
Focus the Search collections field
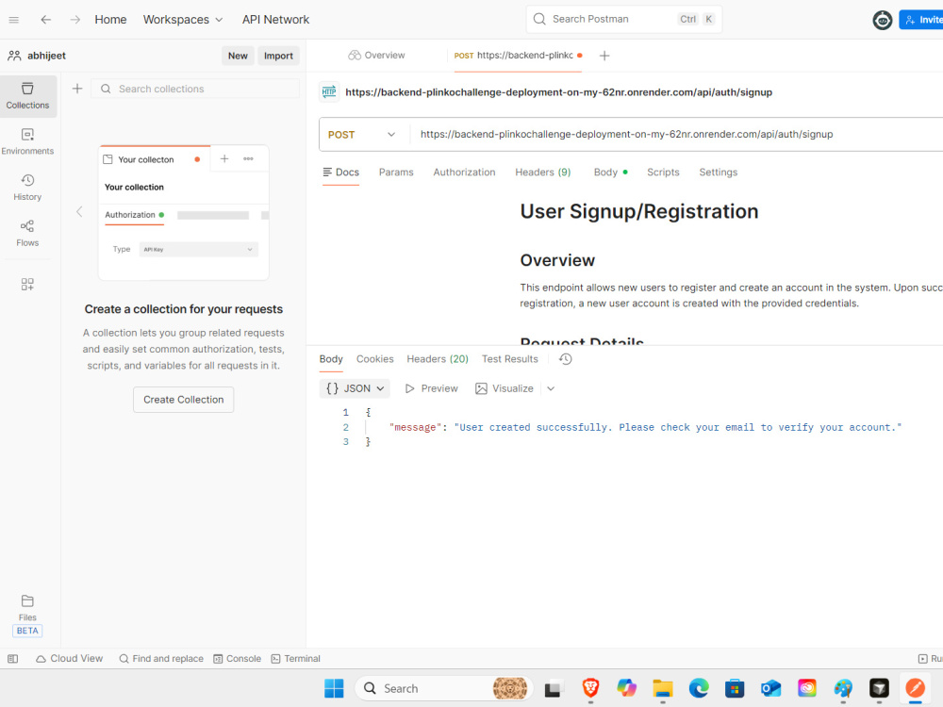tap(195, 89)
